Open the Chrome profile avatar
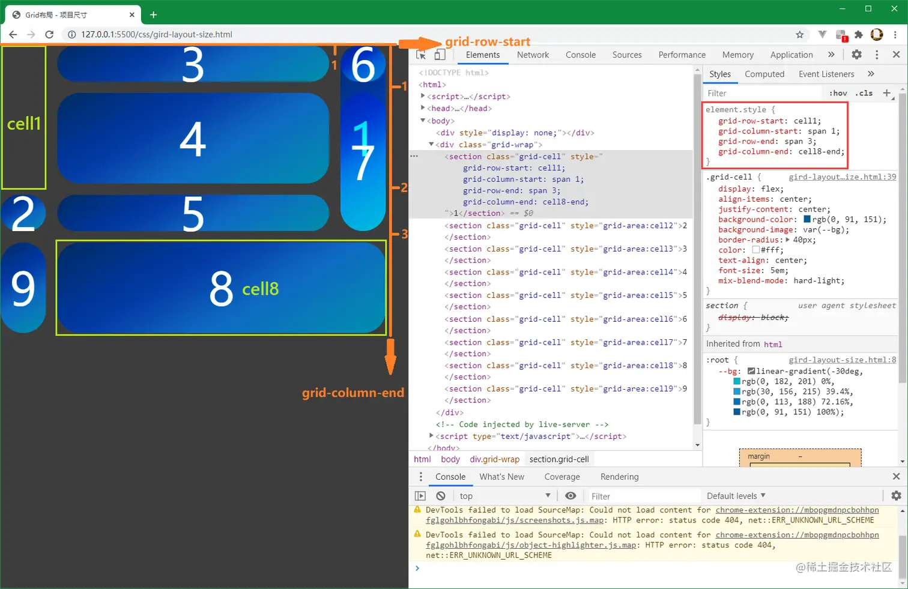Image resolution: width=908 pixels, height=589 pixels. 877,35
